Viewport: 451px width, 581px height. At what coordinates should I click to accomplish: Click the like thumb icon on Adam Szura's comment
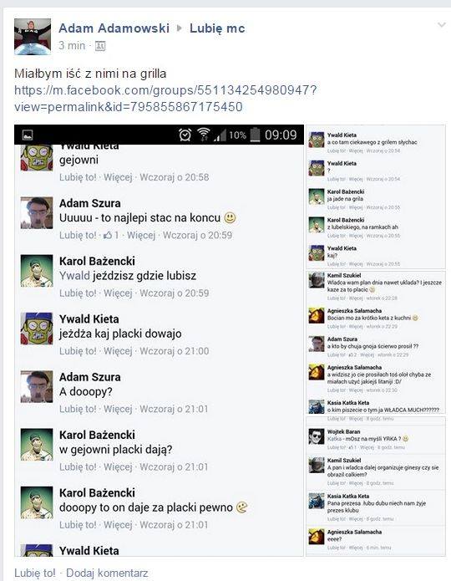pyautogui.click(x=108, y=235)
